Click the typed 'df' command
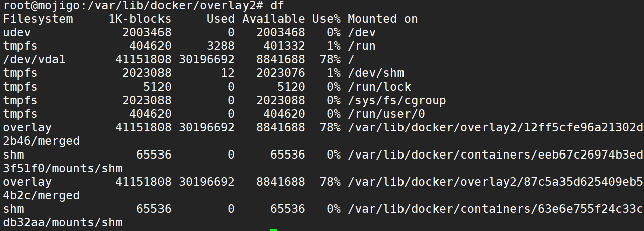644x231 pixels. tap(277, 6)
